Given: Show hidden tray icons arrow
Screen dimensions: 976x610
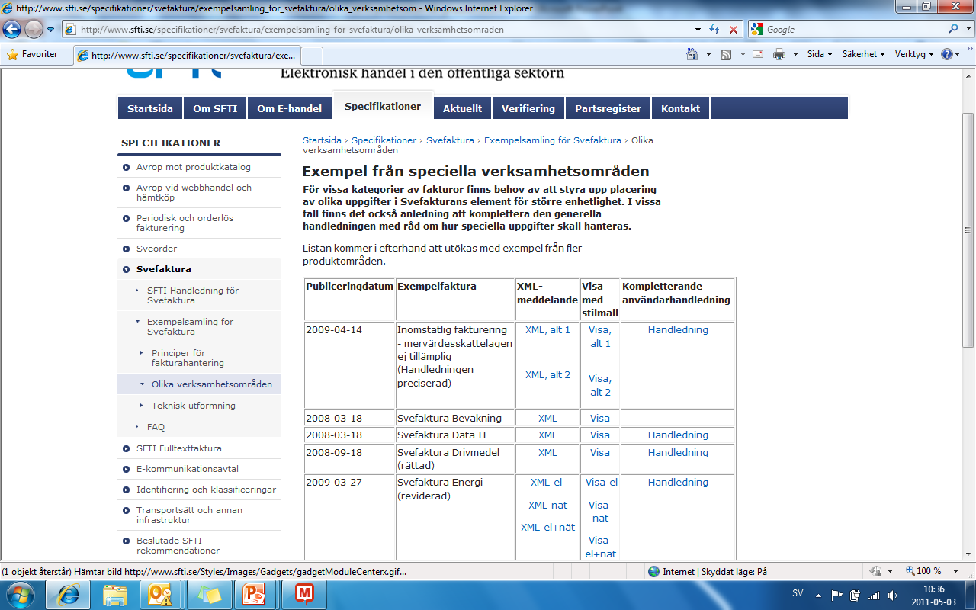Looking at the screenshot, I should [x=818, y=595].
